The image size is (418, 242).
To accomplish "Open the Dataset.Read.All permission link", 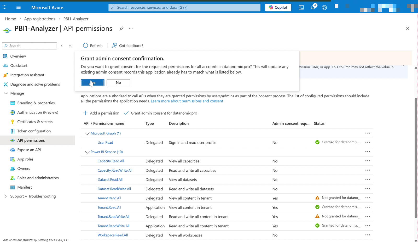I will pyautogui.click(x=110, y=180).
